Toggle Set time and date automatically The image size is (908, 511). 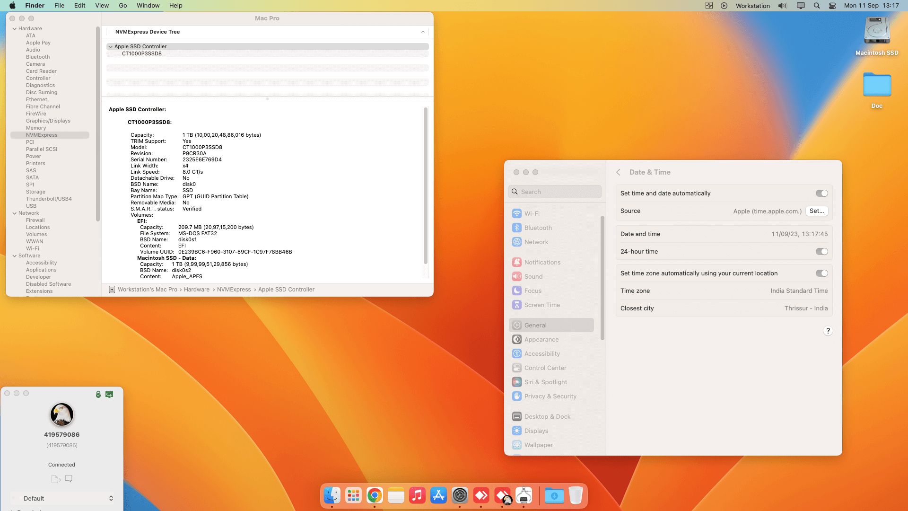tap(821, 193)
